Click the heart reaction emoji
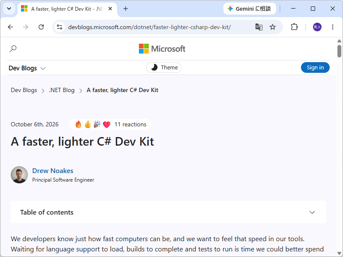This screenshot has height=257, width=343. pos(106,125)
